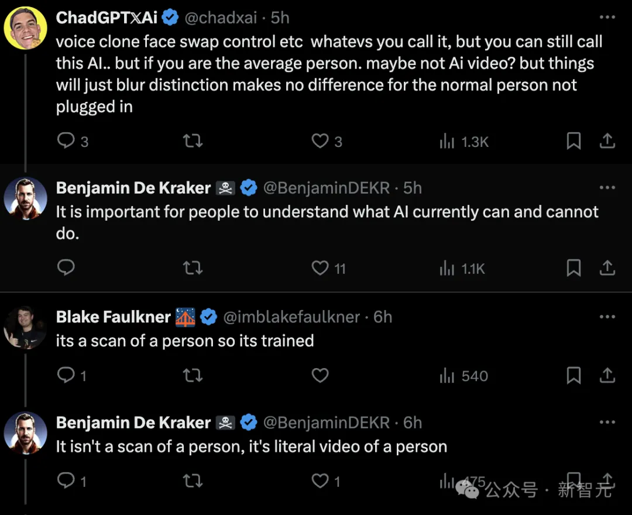Bookmark Blake Faulkner's tweet
The height and width of the screenshot is (515, 632).
tap(573, 375)
